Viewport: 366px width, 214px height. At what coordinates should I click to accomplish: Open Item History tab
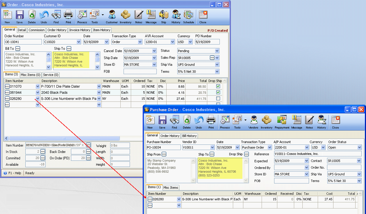coord(102,30)
